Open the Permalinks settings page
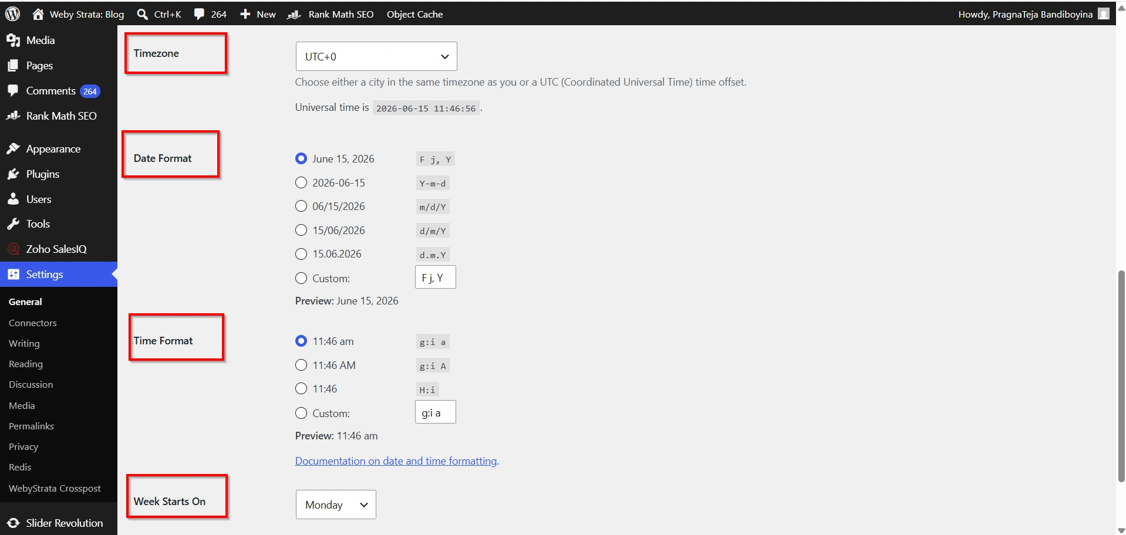The width and height of the screenshot is (1126, 535). coord(31,426)
